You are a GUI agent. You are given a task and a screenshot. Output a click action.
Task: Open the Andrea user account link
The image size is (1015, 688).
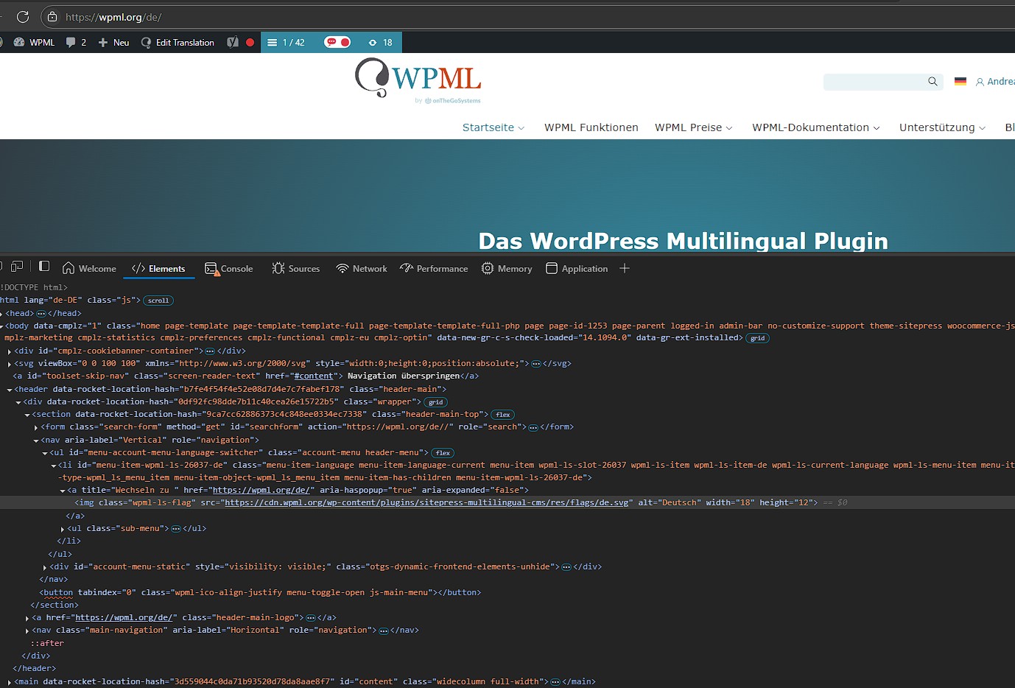(x=995, y=82)
